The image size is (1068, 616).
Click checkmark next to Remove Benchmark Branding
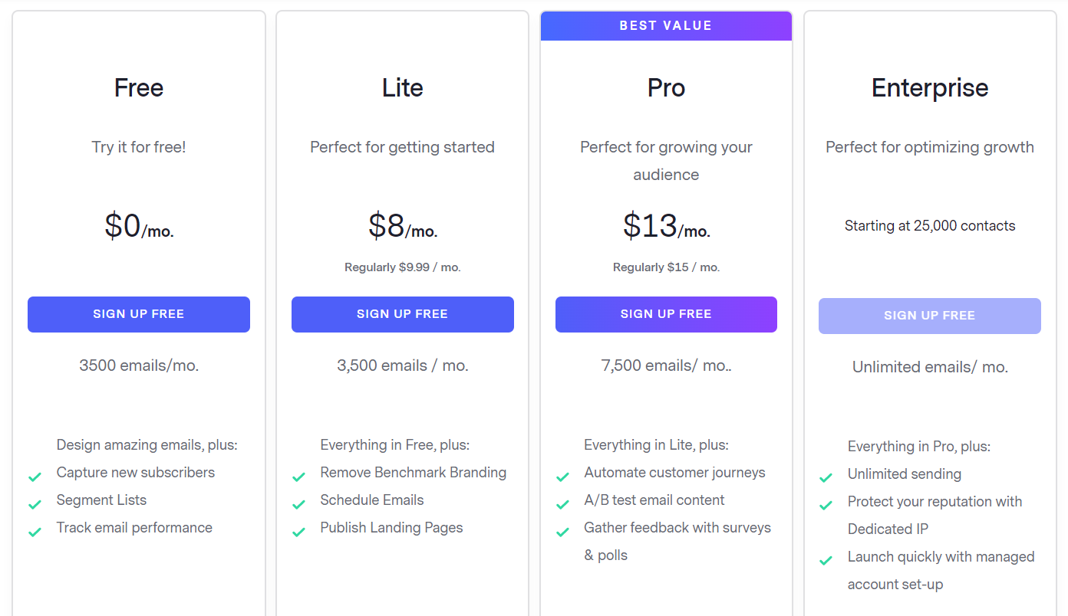click(298, 477)
